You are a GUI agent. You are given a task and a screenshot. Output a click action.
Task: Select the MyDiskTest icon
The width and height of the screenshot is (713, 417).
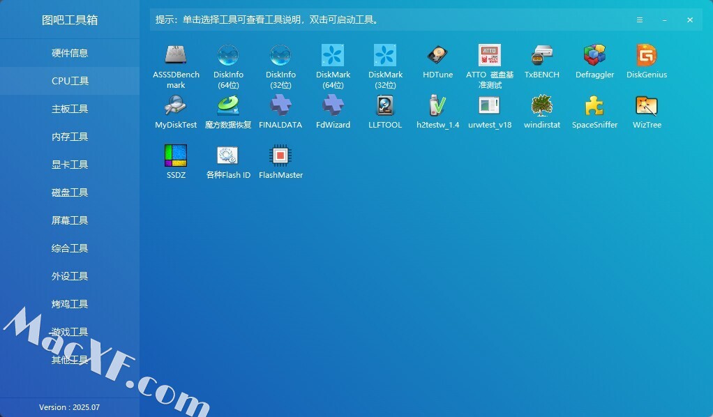[176, 105]
